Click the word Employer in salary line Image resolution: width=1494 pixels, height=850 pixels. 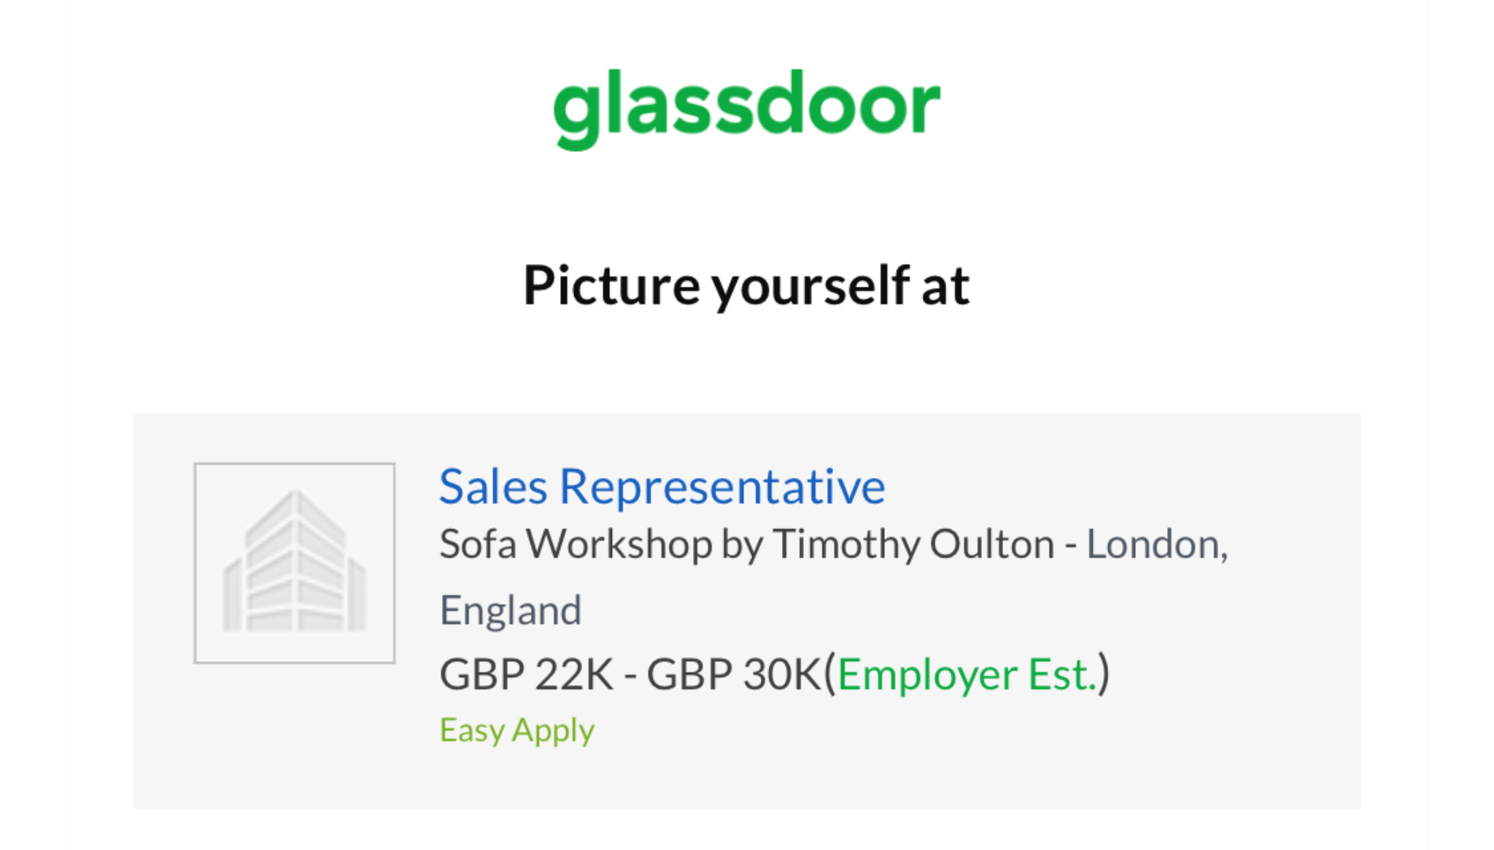[927, 674]
